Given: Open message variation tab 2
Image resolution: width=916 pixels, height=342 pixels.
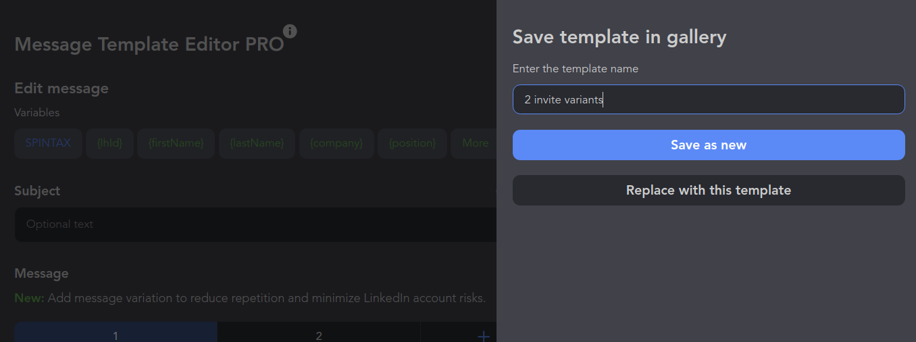Looking at the screenshot, I should pos(319,335).
